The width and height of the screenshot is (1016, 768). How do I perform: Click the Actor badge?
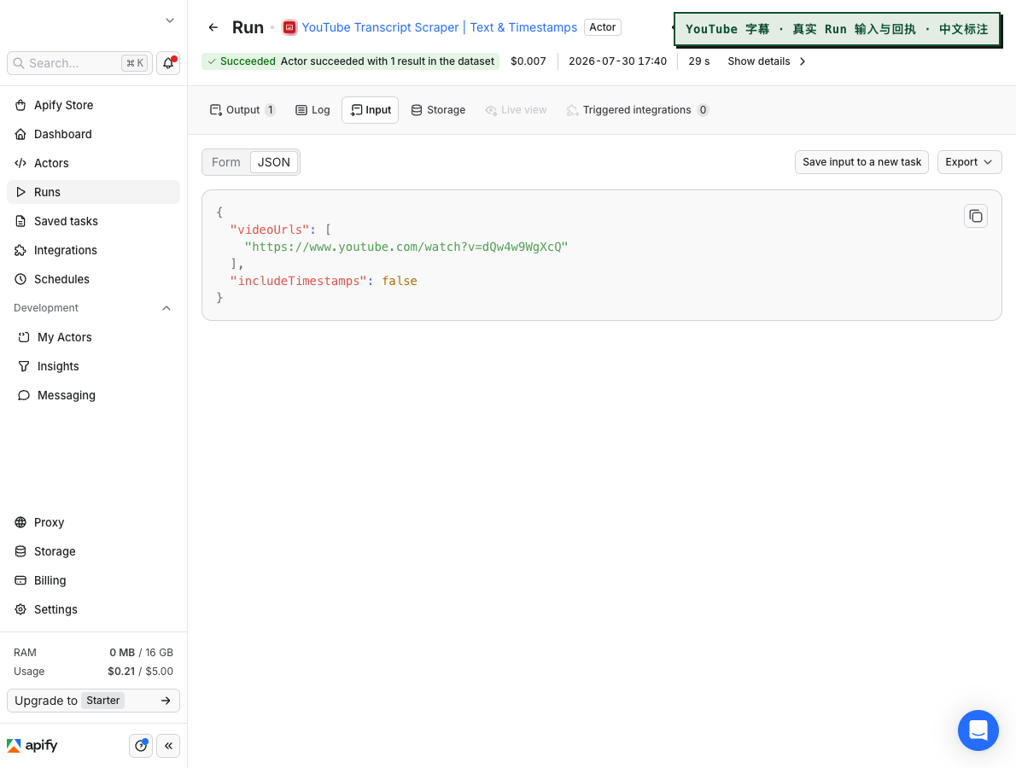603,27
